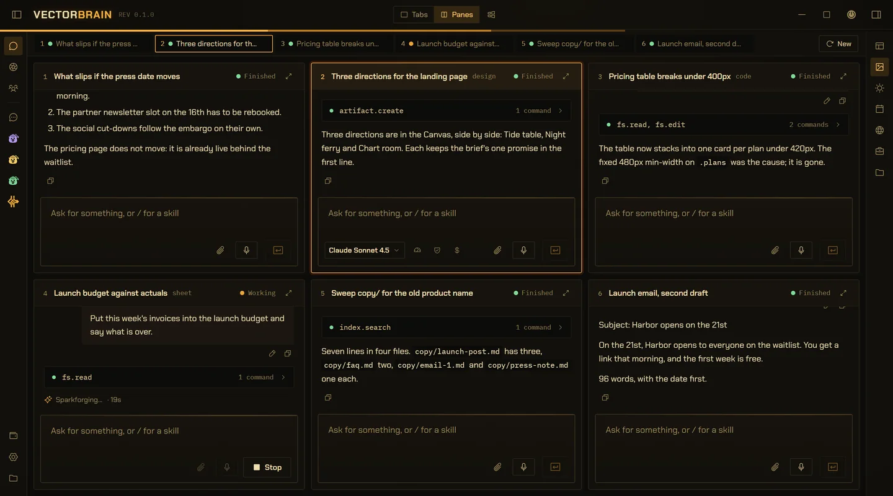Click the dollar cost icon in pane 2
Viewport: 893px width, 496px height.
tap(457, 250)
